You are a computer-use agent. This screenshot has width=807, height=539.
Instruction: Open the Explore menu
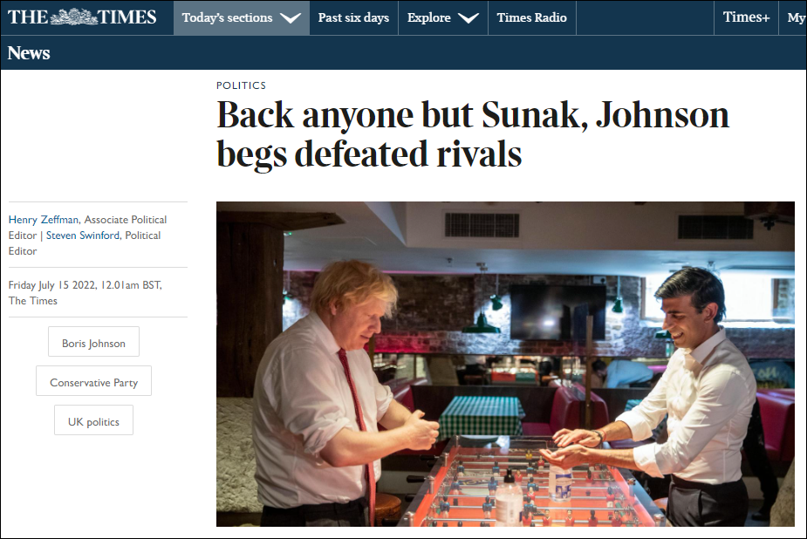[443, 18]
